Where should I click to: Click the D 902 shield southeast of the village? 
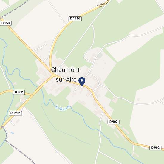114,122
